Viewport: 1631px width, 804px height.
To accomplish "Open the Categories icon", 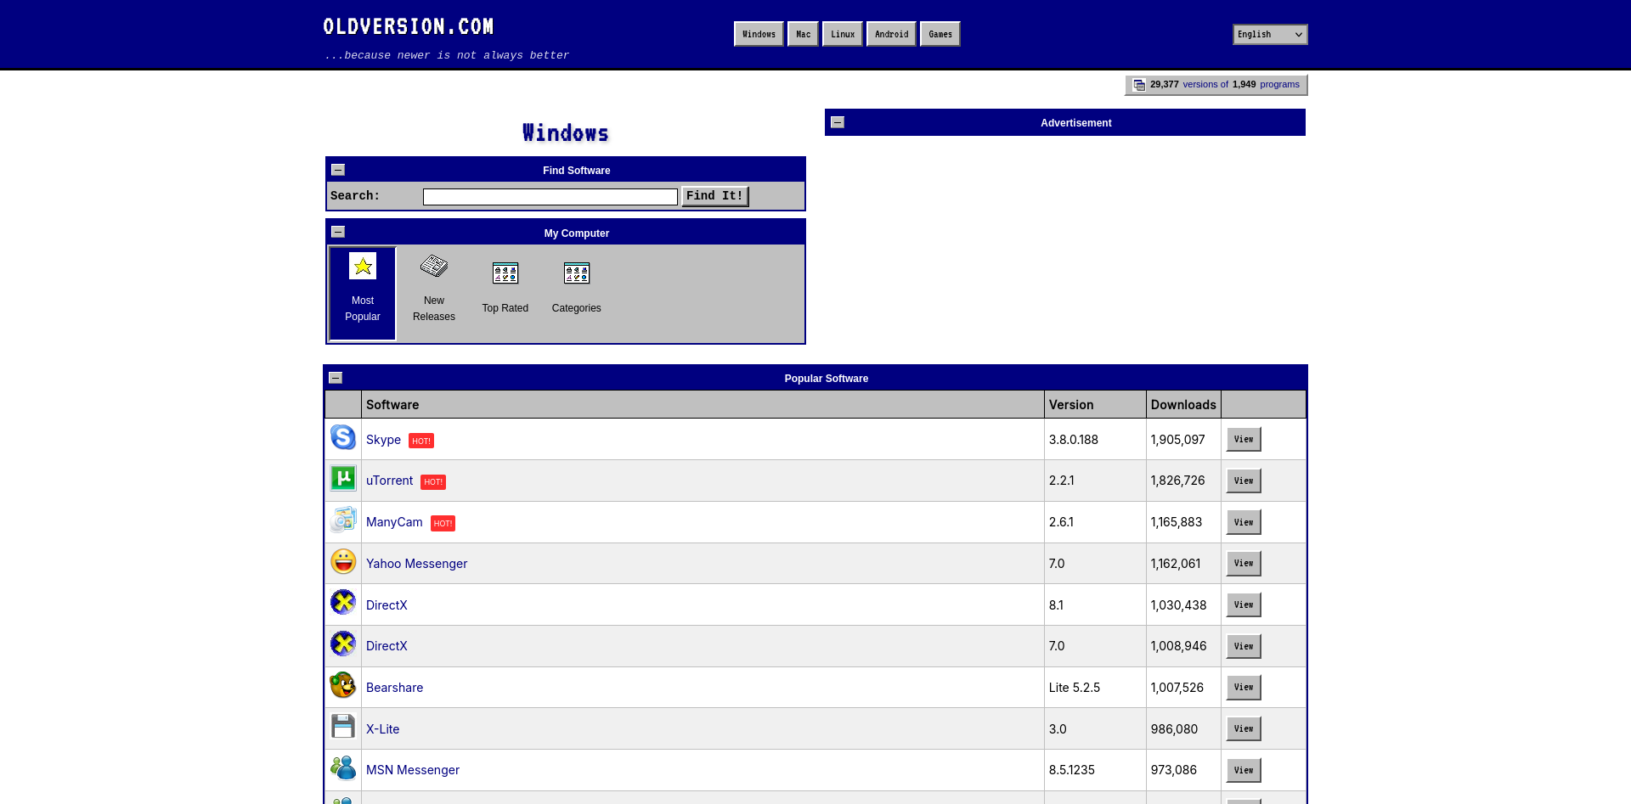I will point(577,273).
